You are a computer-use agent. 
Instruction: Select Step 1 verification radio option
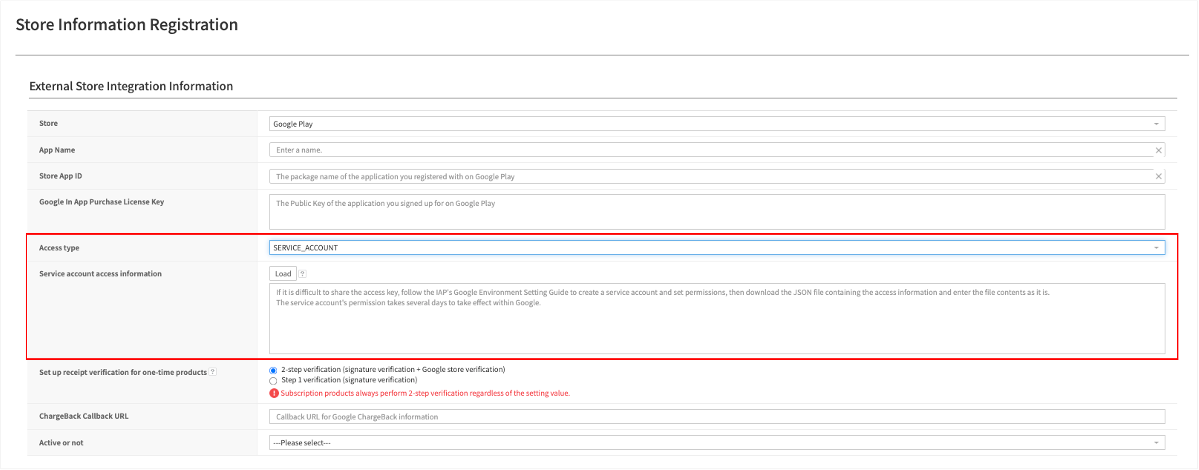point(273,381)
